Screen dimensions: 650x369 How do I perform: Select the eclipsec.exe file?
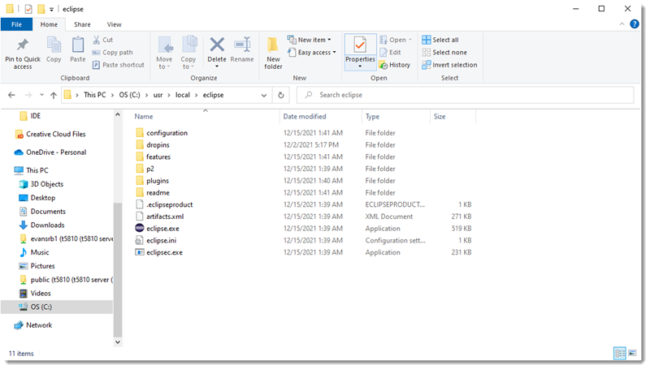click(164, 252)
